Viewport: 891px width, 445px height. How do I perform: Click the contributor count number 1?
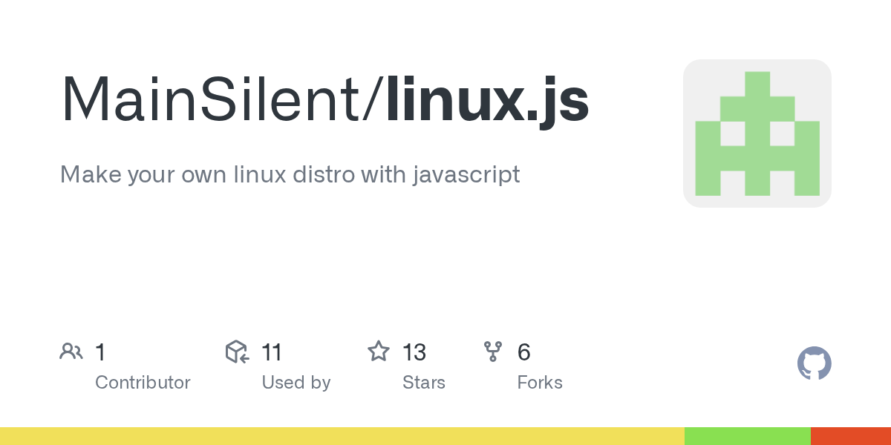[100, 352]
